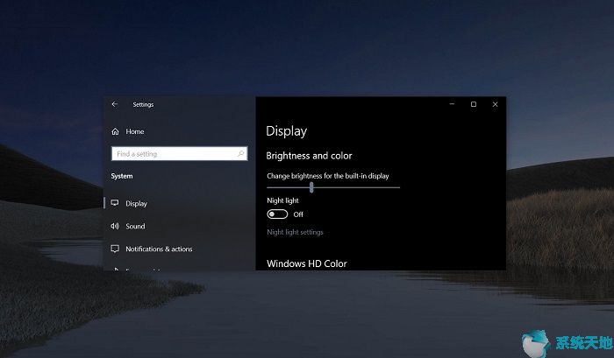Click the 'System' category heading

pos(122,176)
